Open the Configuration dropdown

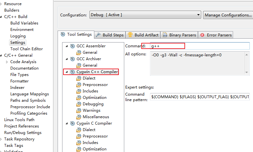click(x=145, y=15)
